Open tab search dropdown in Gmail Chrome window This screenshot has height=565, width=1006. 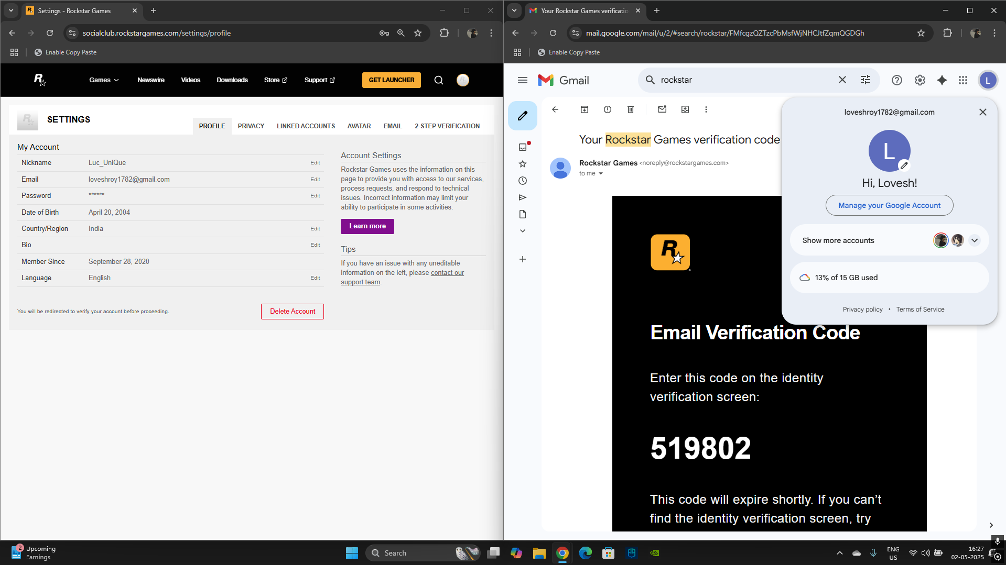point(514,10)
